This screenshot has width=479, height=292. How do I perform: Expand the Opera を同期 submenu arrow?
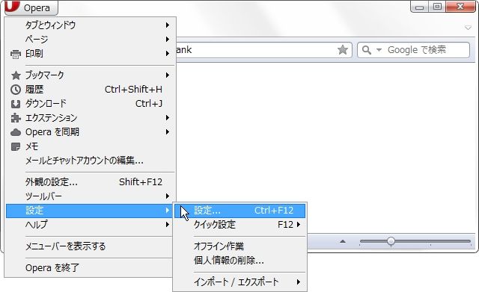(168, 132)
